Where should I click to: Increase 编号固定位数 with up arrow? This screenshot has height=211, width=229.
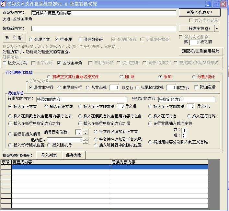click(86, 131)
